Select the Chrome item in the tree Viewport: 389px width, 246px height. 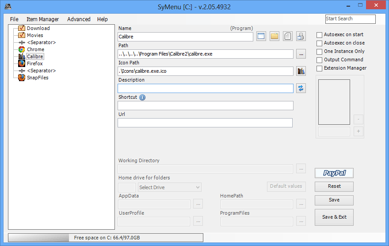coord(35,49)
